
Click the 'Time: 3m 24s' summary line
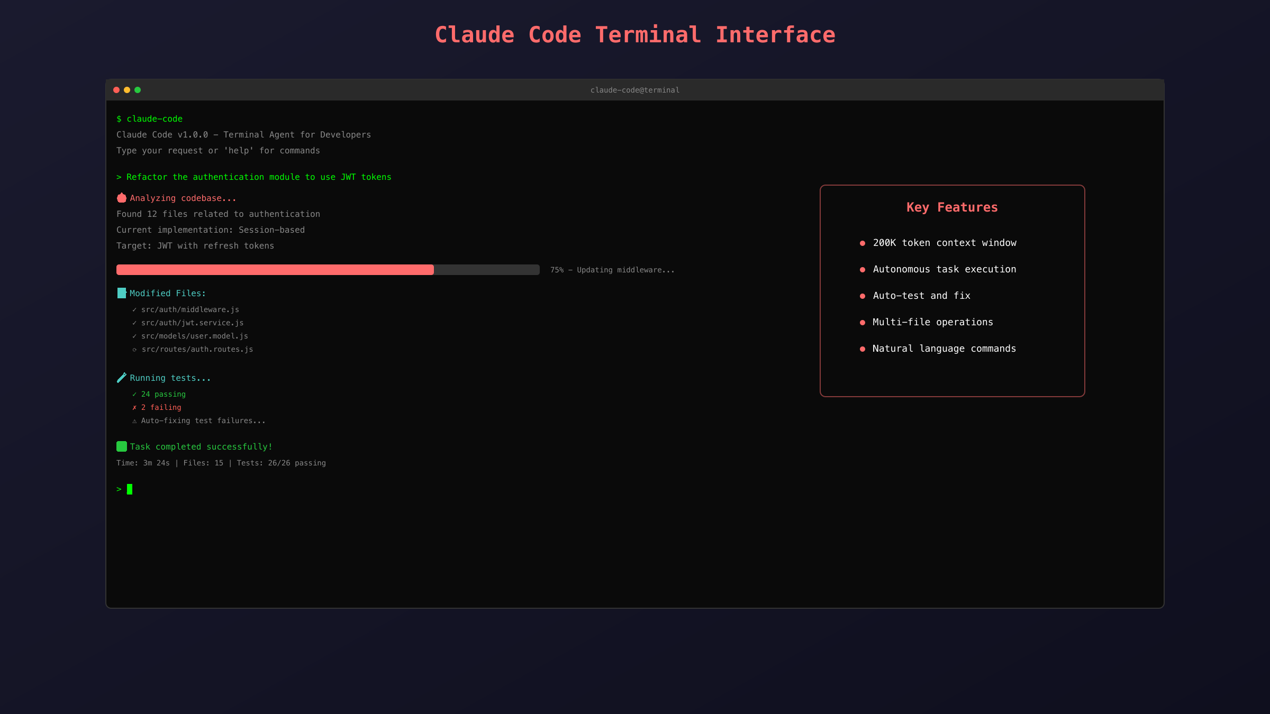point(221,463)
